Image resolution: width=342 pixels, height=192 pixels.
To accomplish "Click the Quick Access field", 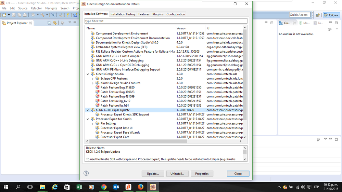I will [x=300, y=15].
